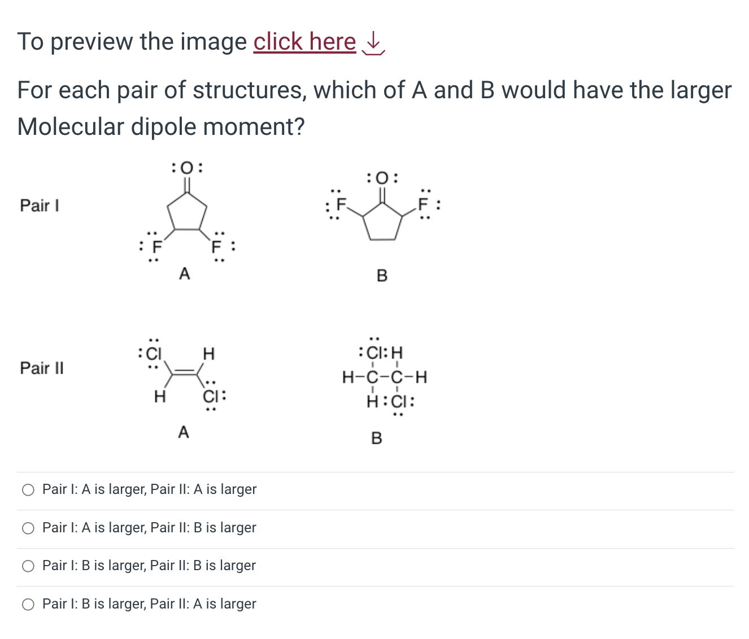
Task: Select radio option Pair I: A is larger, Pair II: A is larger
Action: click(x=28, y=490)
